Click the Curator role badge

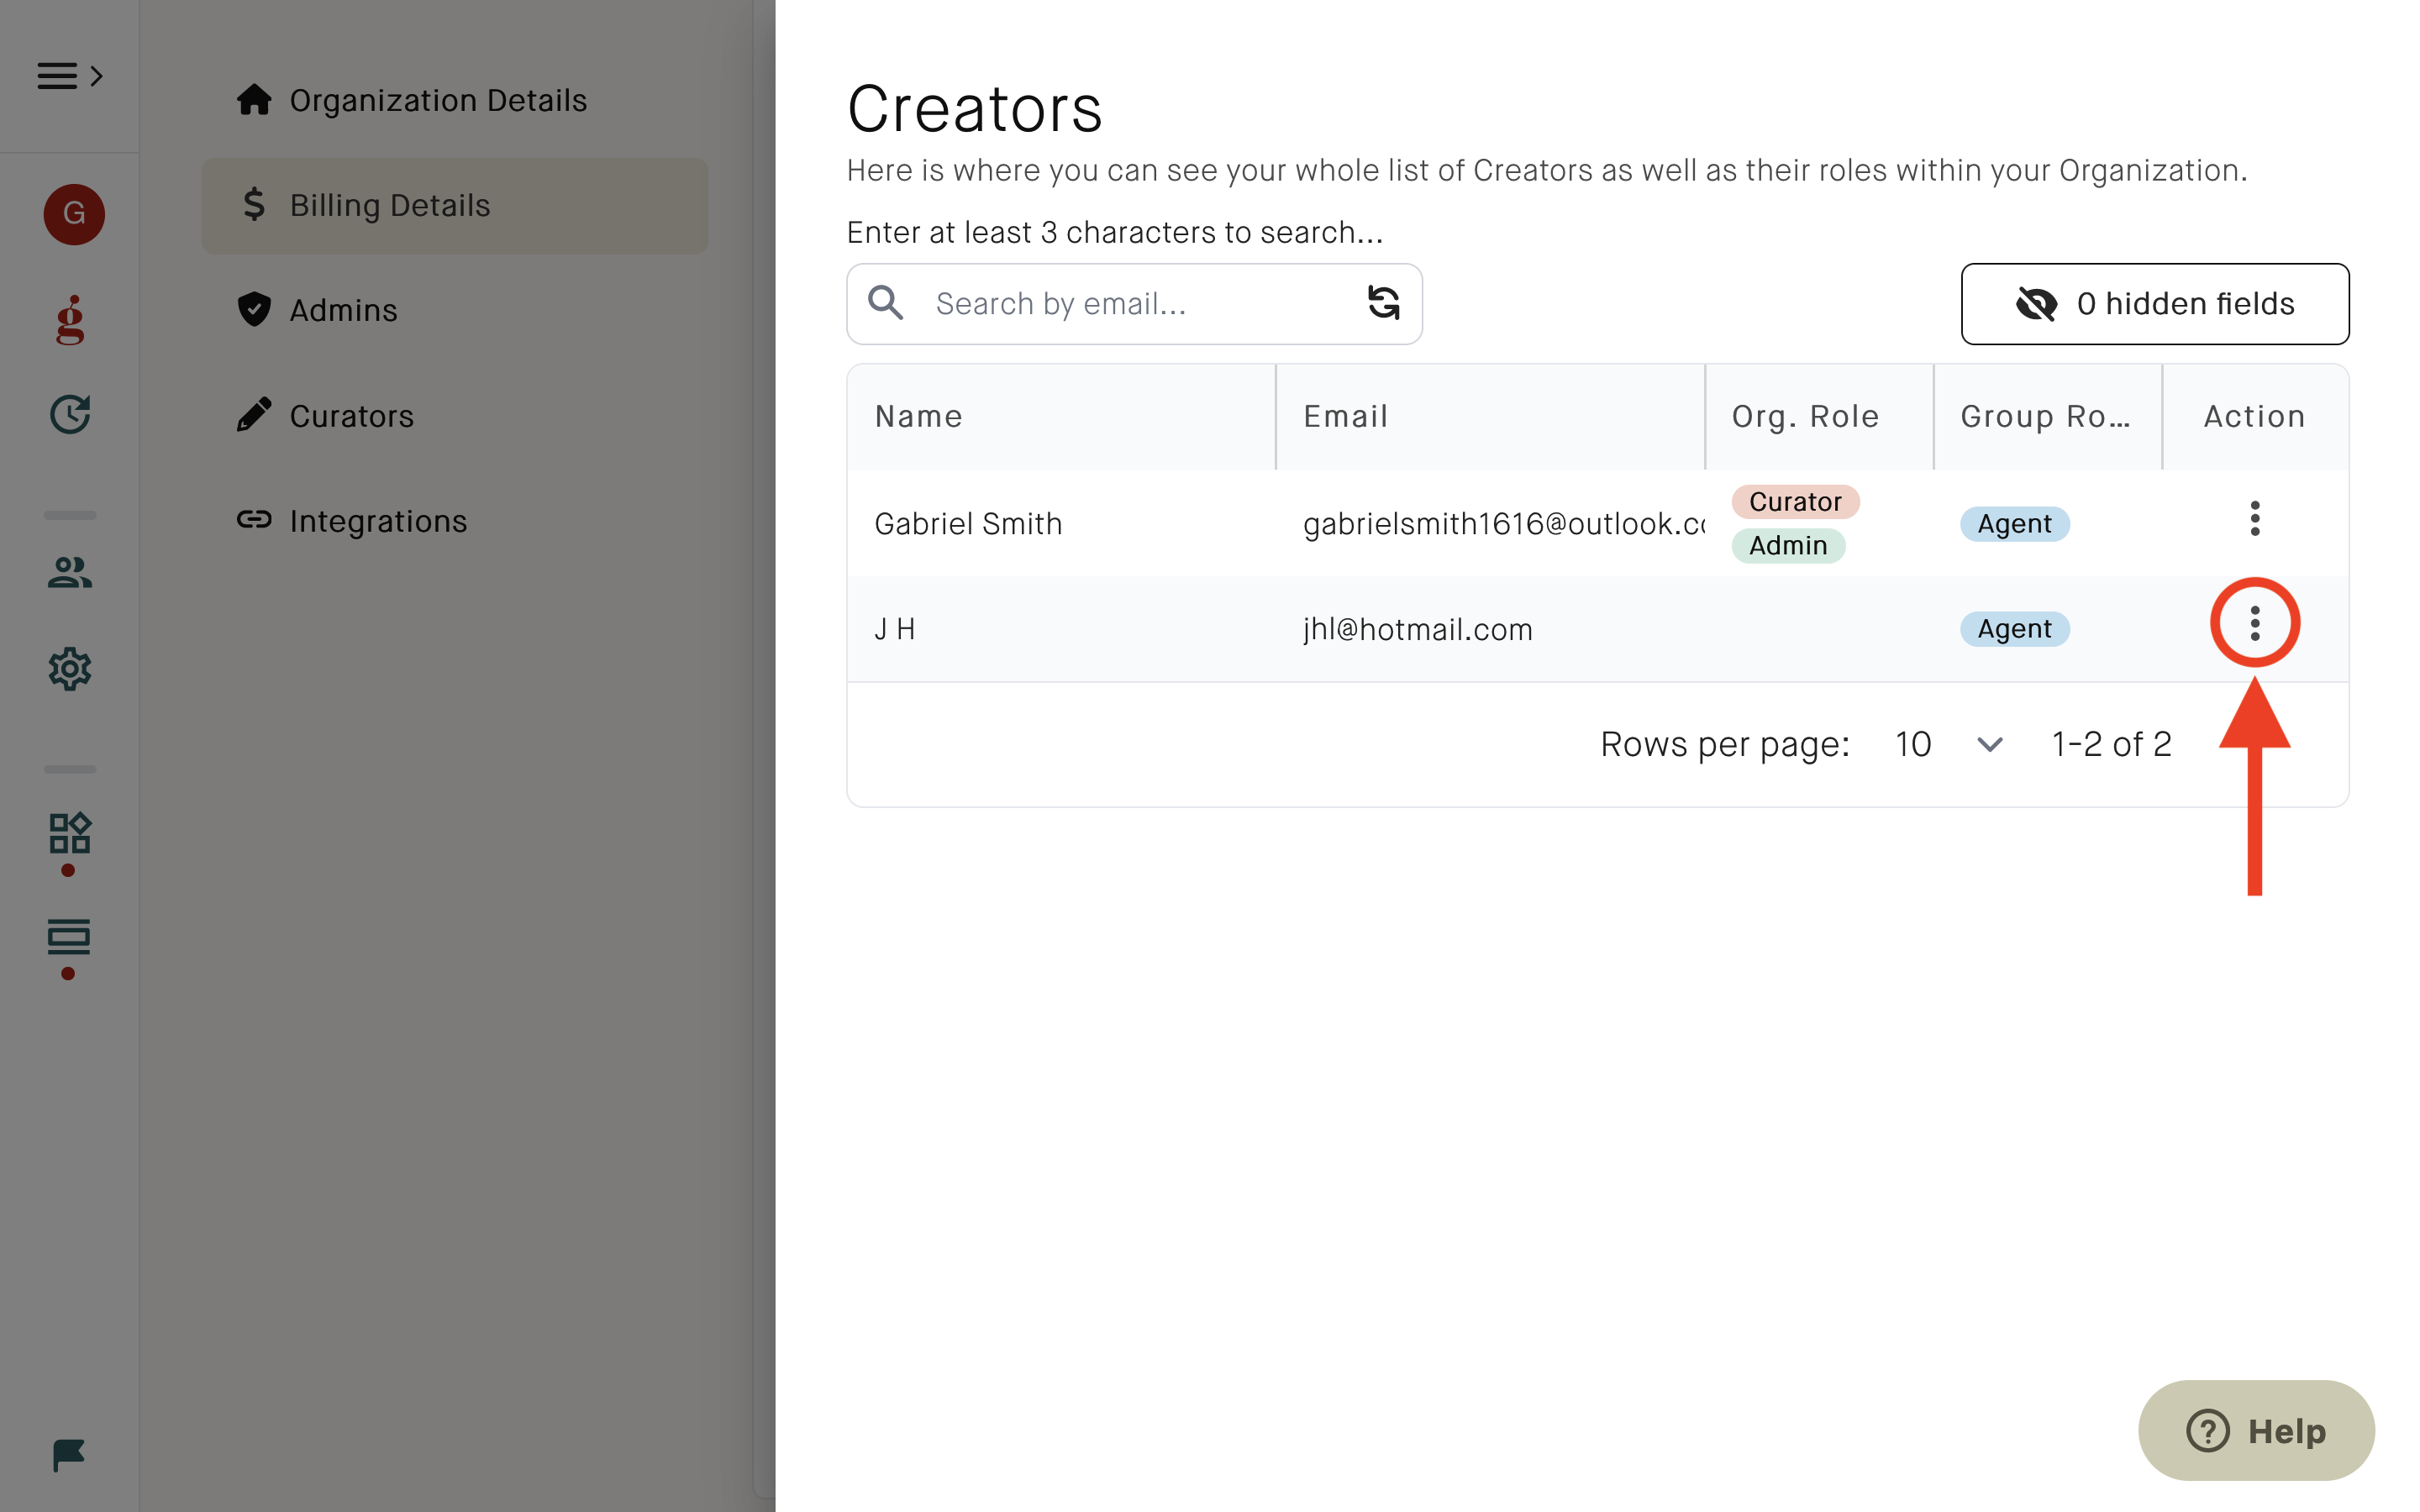coord(1795,502)
